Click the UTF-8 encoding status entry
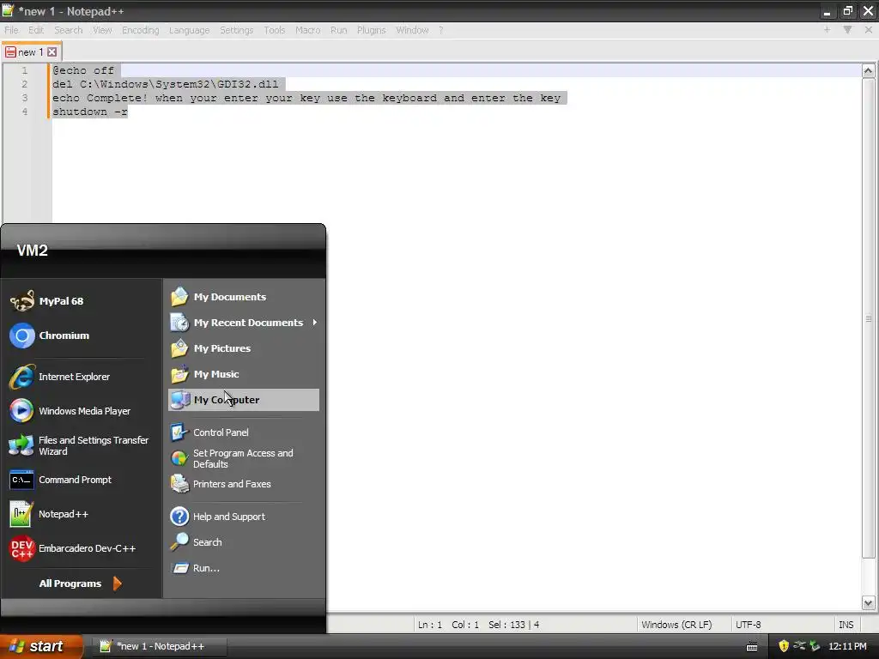The height and width of the screenshot is (659, 879). pos(749,625)
